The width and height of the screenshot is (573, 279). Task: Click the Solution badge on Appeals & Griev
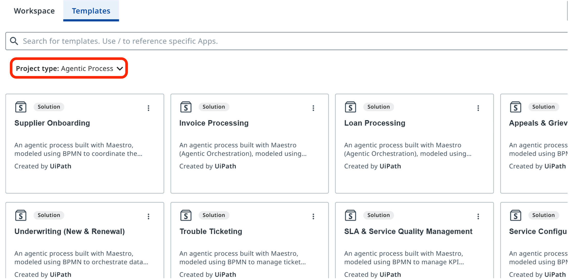point(543,107)
